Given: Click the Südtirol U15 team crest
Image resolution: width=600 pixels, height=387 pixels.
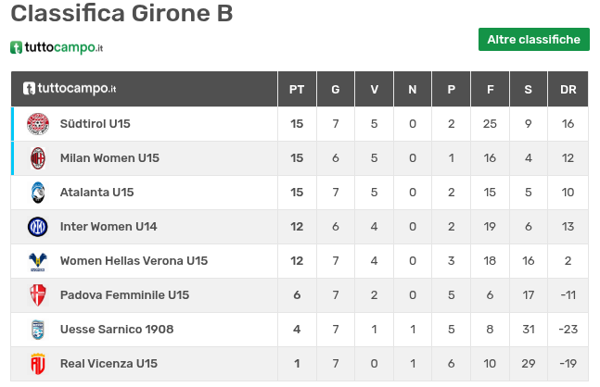Looking at the screenshot, I should pyautogui.click(x=37, y=124).
